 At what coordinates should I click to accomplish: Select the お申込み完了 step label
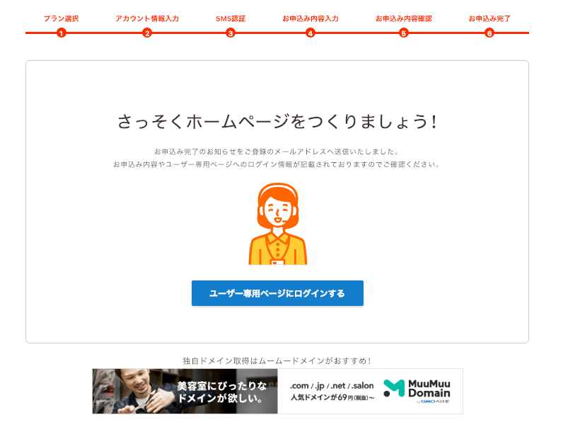point(489,18)
